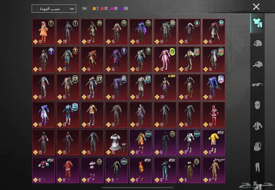Select the red Santa-style outfit thumbnail
275x190 pixels.
(x=214, y=114)
